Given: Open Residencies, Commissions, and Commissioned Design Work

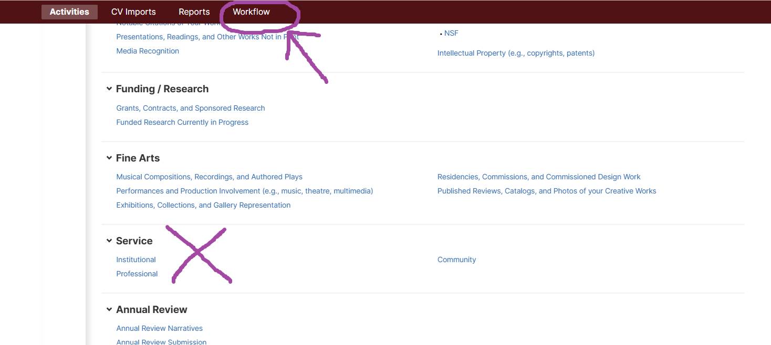Looking at the screenshot, I should 539,177.
